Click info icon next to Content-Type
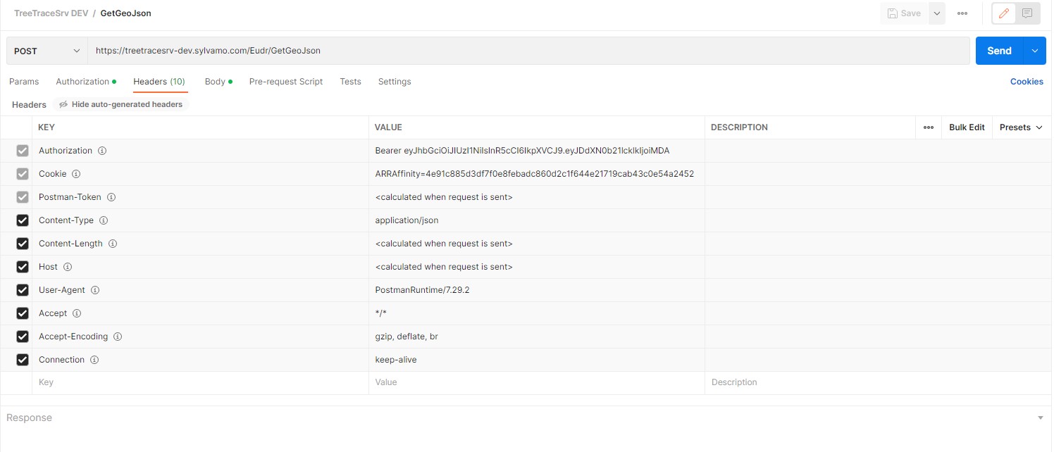This screenshot has width=1054, height=452. (104, 220)
